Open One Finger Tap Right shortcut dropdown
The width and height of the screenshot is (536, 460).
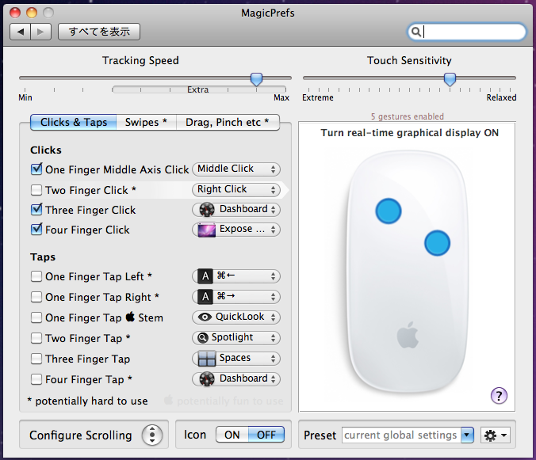pos(236,297)
